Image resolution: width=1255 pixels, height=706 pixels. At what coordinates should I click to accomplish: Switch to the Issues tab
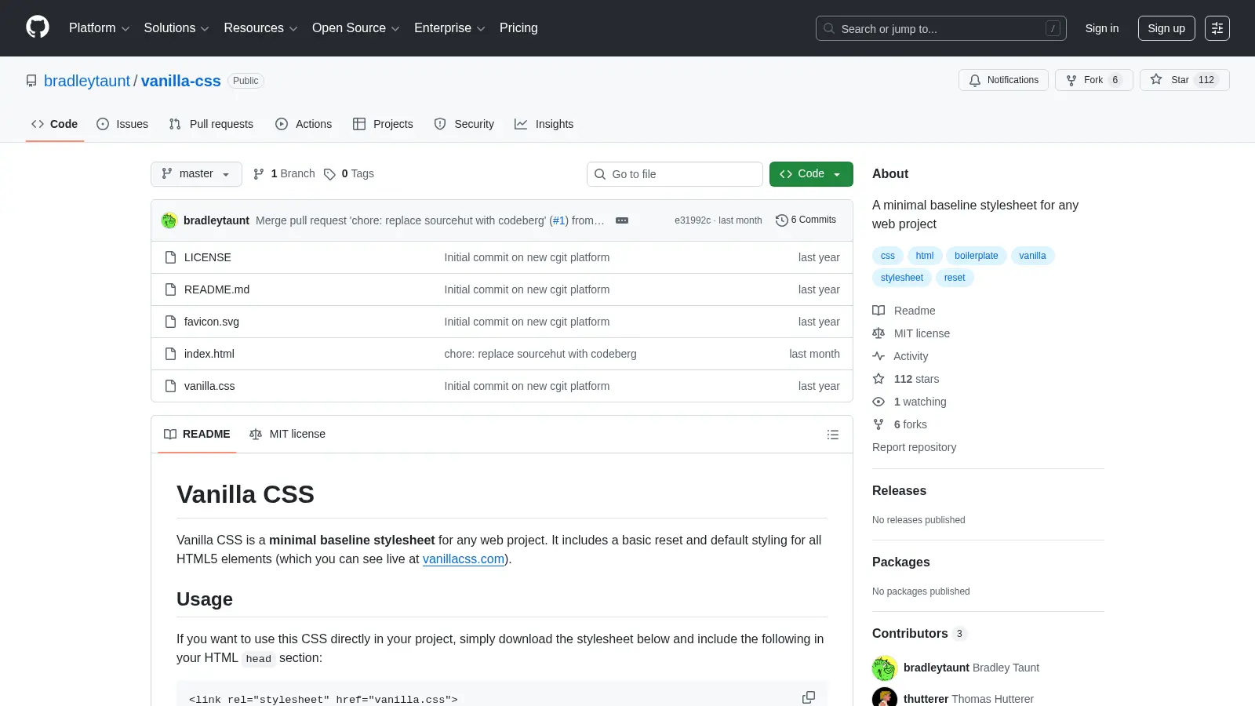(122, 124)
